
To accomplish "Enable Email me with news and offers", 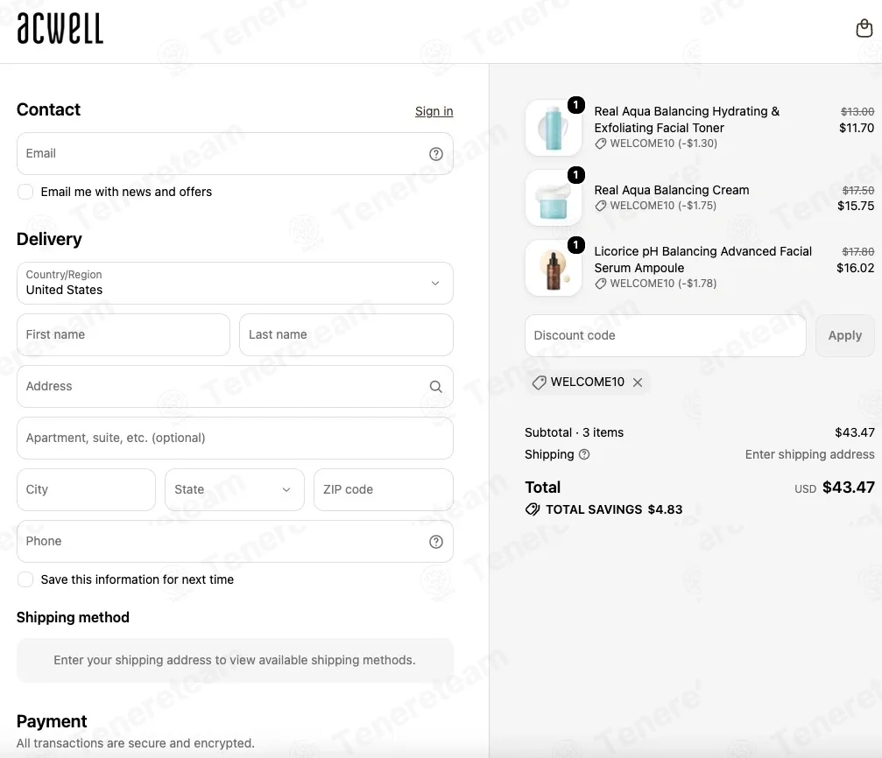I will pyautogui.click(x=25, y=192).
